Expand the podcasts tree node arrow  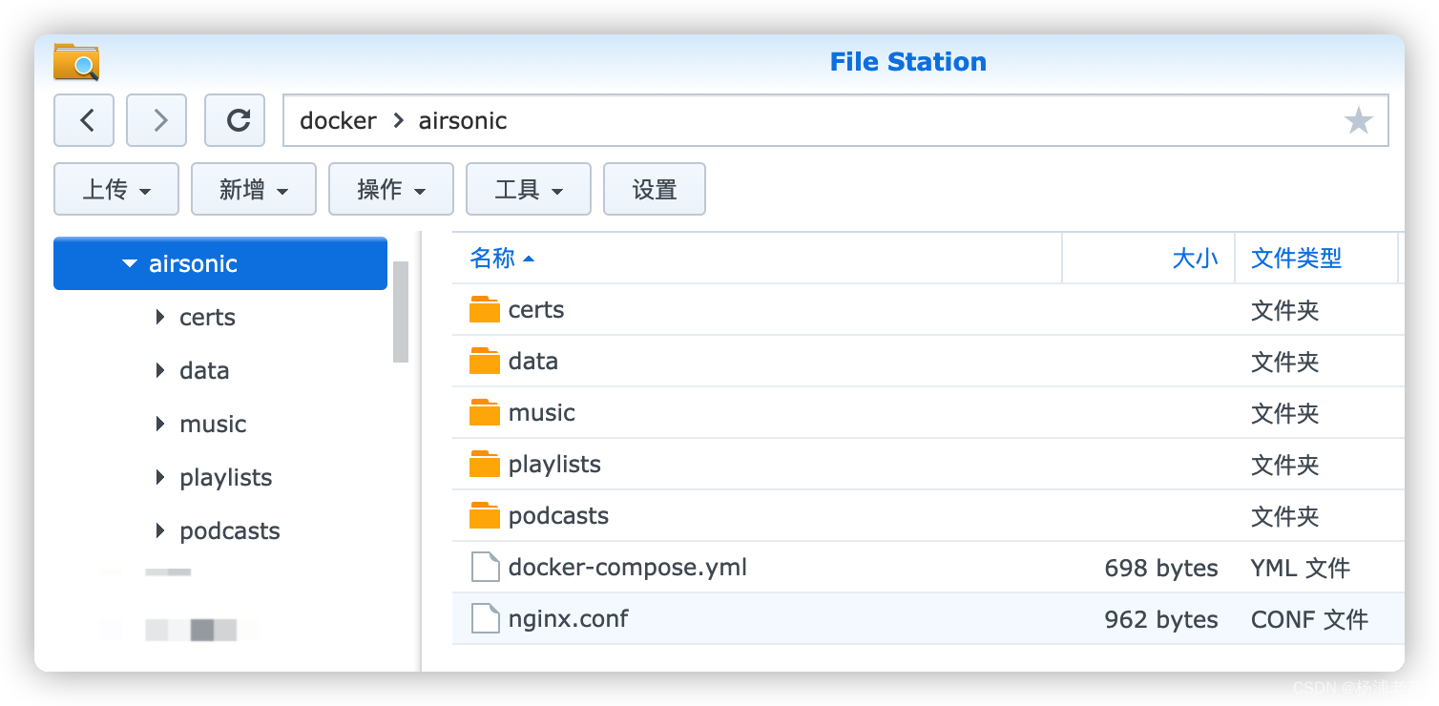pyautogui.click(x=160, y=530)
